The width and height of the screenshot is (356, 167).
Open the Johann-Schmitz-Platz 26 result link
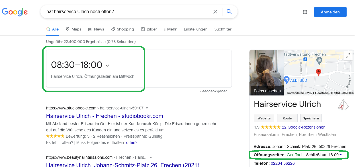pos(123,165)
